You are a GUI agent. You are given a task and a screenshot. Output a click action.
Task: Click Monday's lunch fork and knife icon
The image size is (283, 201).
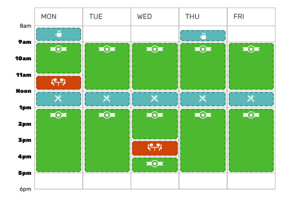(58, 98)
